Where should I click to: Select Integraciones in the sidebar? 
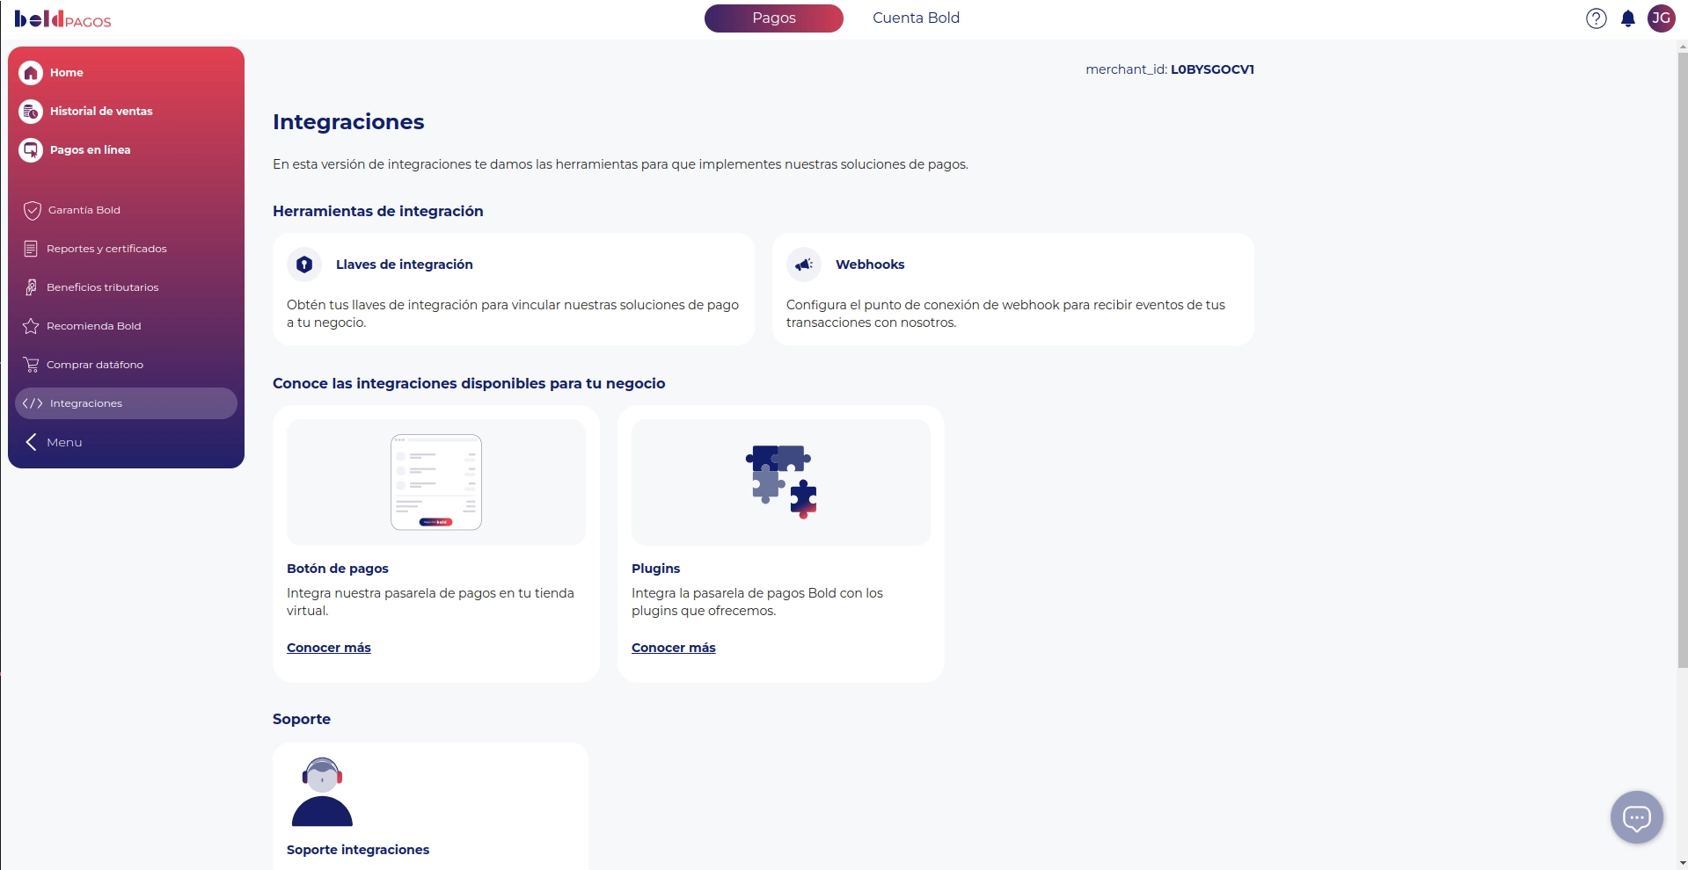coord(126,403)
